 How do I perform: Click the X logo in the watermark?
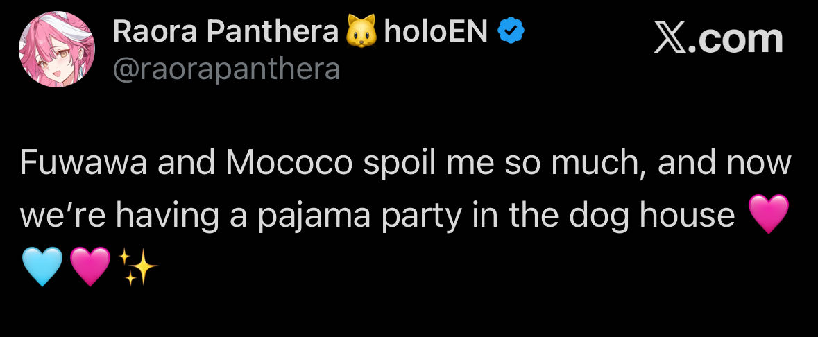tap(674, 39)
